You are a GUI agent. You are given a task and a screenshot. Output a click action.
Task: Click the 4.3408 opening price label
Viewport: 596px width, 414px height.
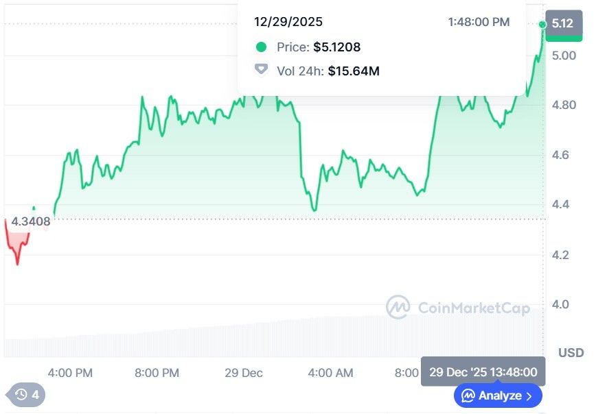30,221
